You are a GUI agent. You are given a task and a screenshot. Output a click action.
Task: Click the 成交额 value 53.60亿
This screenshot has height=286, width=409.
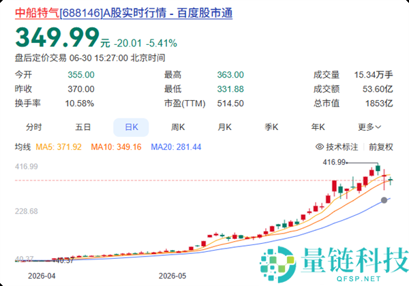tap(378, 89)
